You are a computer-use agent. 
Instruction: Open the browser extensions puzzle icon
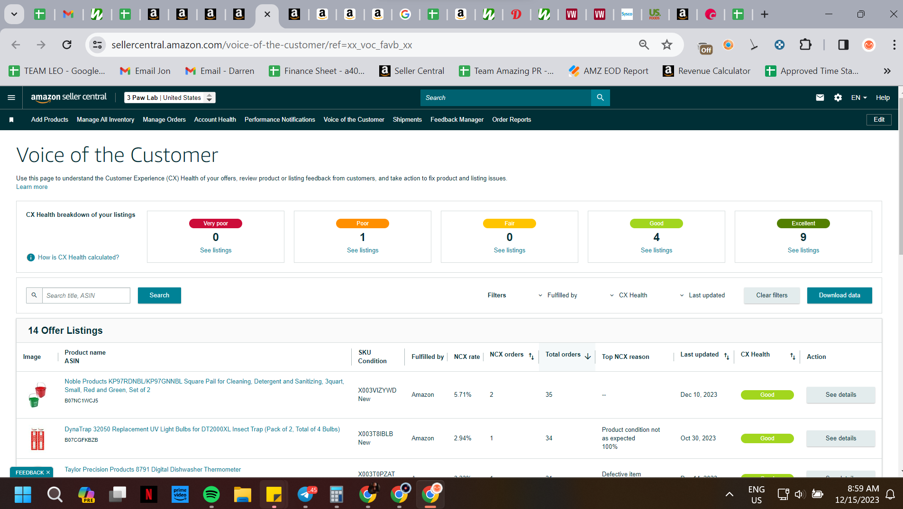[805, 45]
